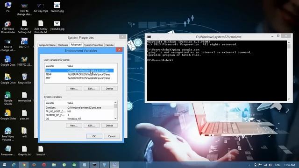This screenshot has width=299, height=168.
Task: Click Edit under User variables
Action: (92, 89)
